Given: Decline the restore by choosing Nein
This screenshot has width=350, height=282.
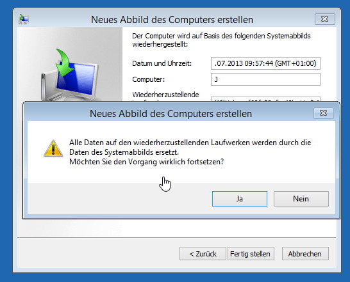Looking at the screenshot, I should click(x=301, y=199).
